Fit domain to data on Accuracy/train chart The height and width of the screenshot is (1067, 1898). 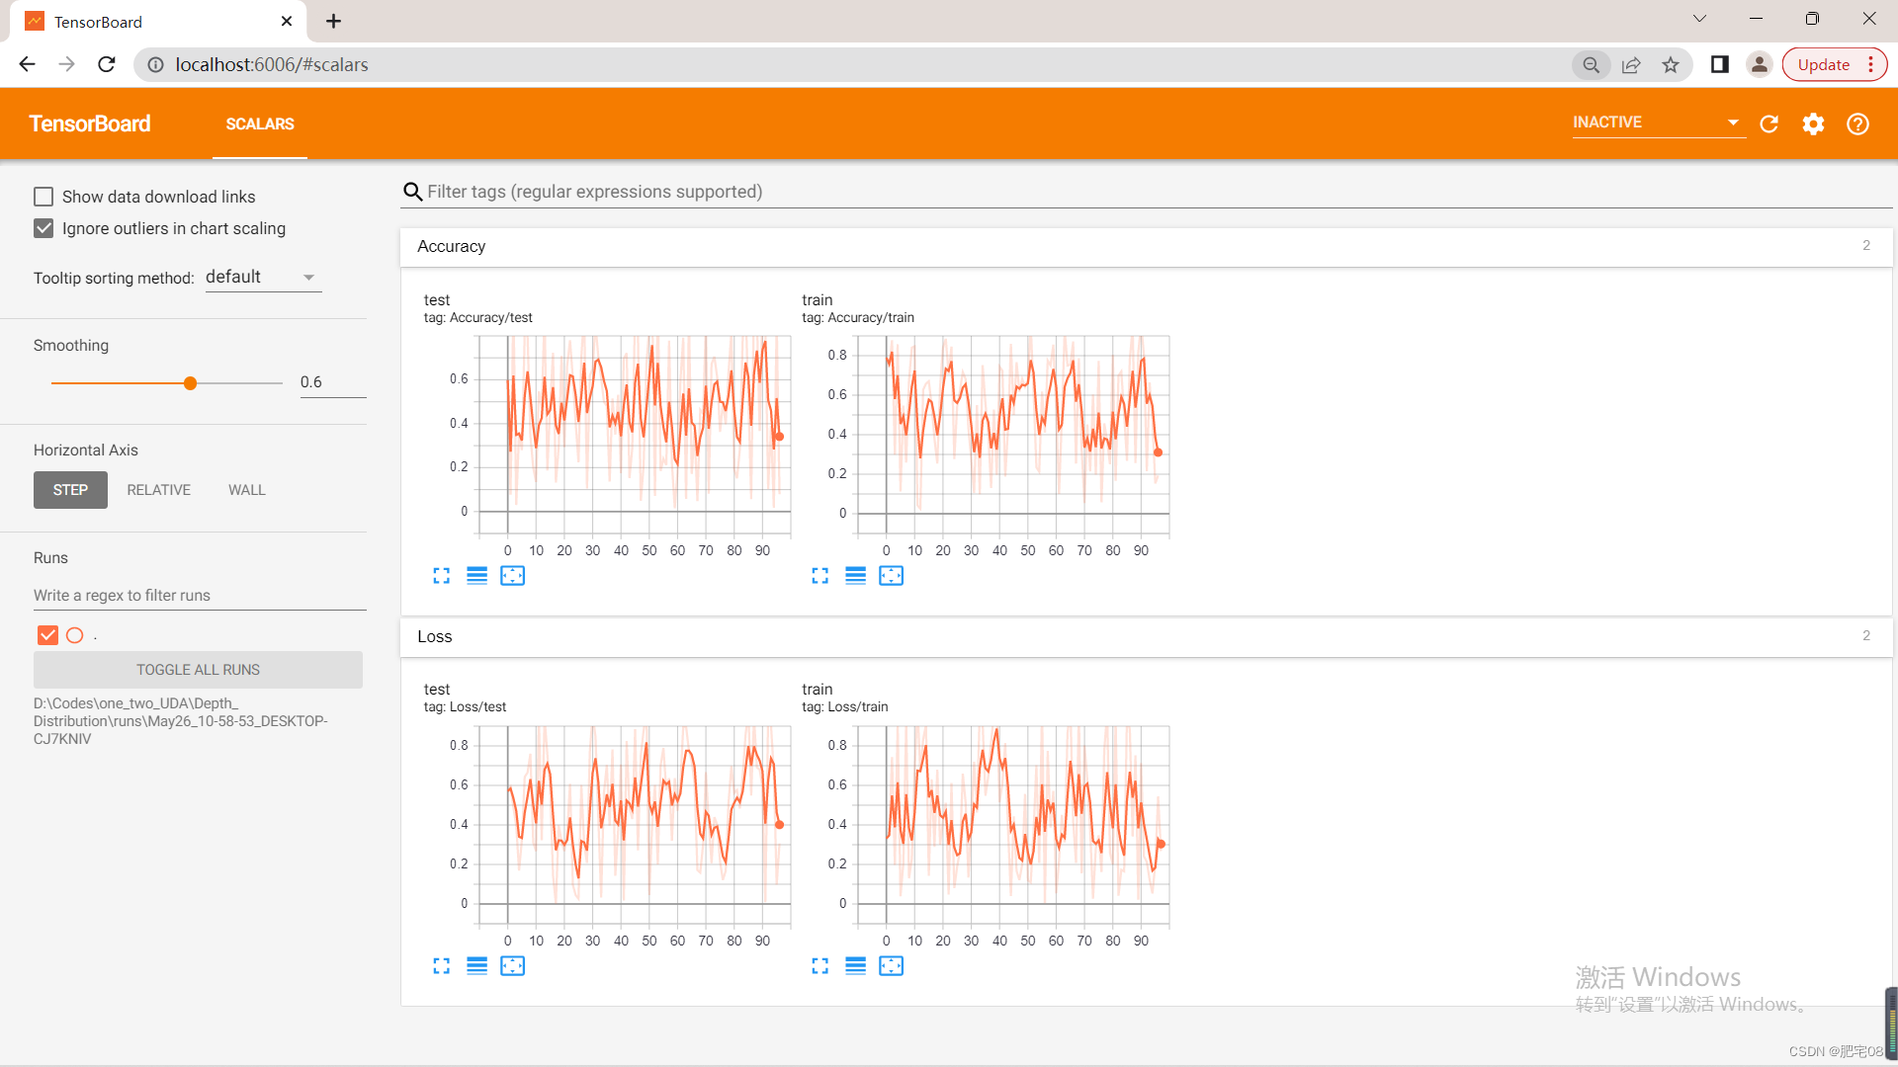(x=891, y=576)
